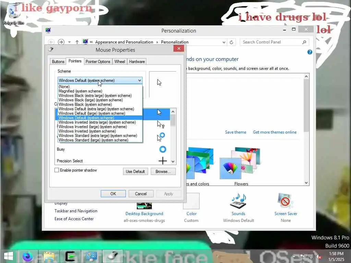Image resolution: width=351 pixels, height=263 pixels.
Task: Select the lines and colors theme thumbnail
Action: point(200,163)
